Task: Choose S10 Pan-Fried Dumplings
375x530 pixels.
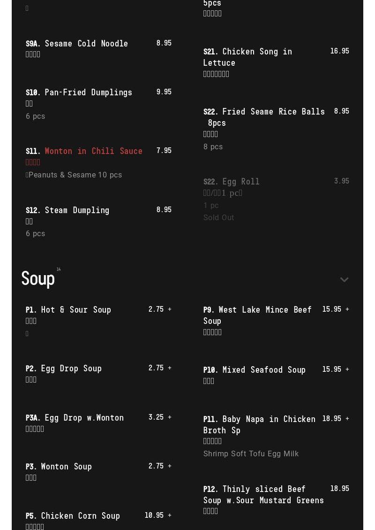Action: click(x=98, y=104)
